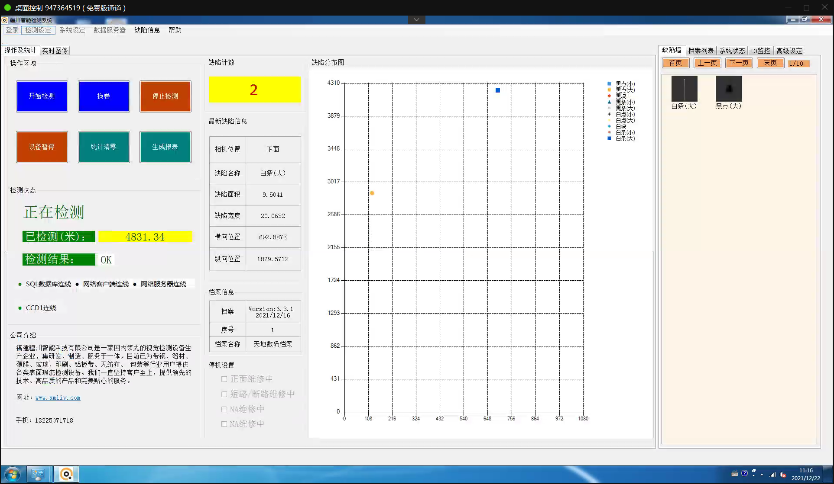The image size is (834, 484).
Task: Click the 生成报表 generate report button
Action: coord(165,147)
